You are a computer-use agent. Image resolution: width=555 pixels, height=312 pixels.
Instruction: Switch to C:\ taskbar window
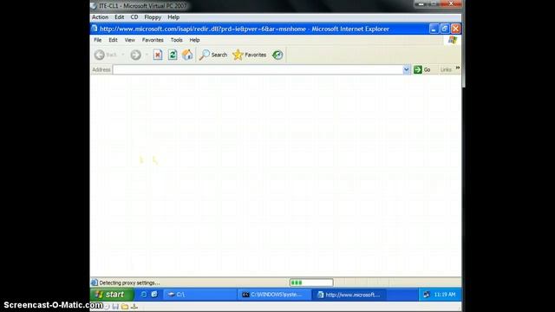tap(199, 295)
